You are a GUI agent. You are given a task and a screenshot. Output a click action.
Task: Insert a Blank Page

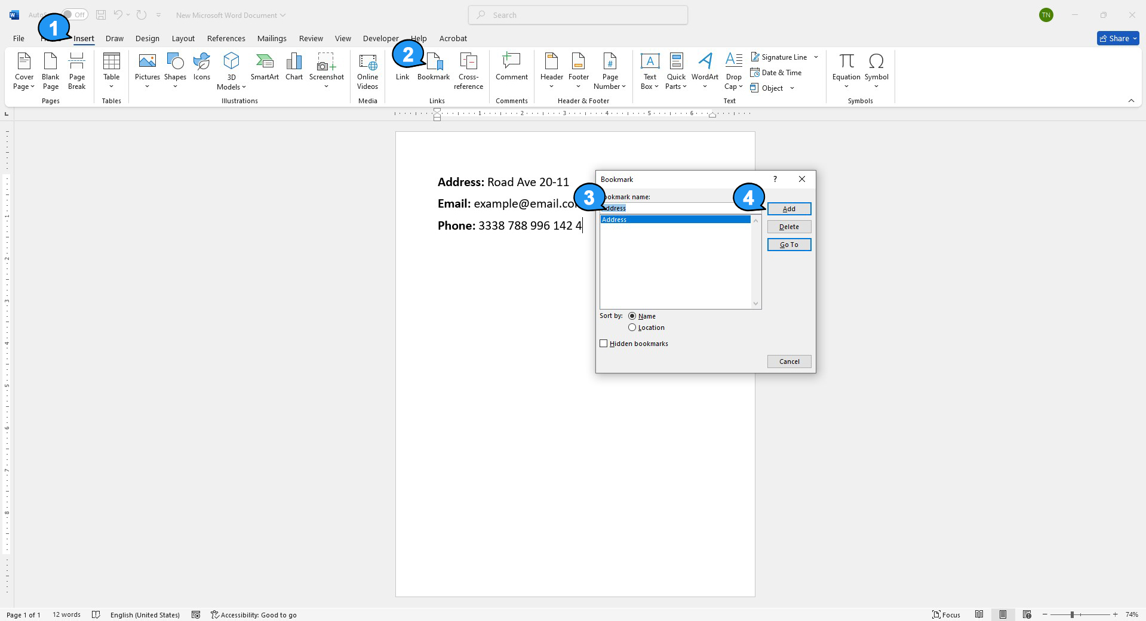pyautogui.click(x=51, y=71)
